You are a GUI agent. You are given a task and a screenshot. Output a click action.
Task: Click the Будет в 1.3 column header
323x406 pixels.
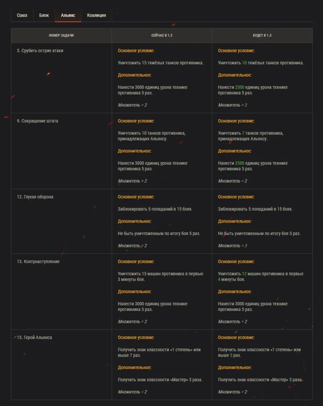pyautogui.click(x=262, y=35)
